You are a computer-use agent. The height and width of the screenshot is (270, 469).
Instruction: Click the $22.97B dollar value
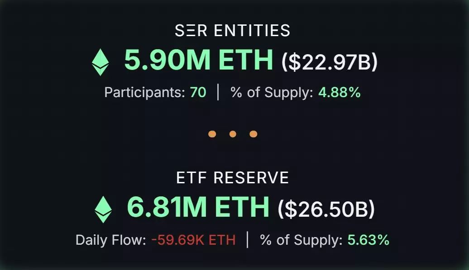point(329,62)
